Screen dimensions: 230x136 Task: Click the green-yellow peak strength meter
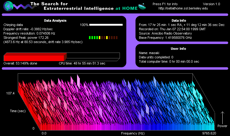[103, 38]
